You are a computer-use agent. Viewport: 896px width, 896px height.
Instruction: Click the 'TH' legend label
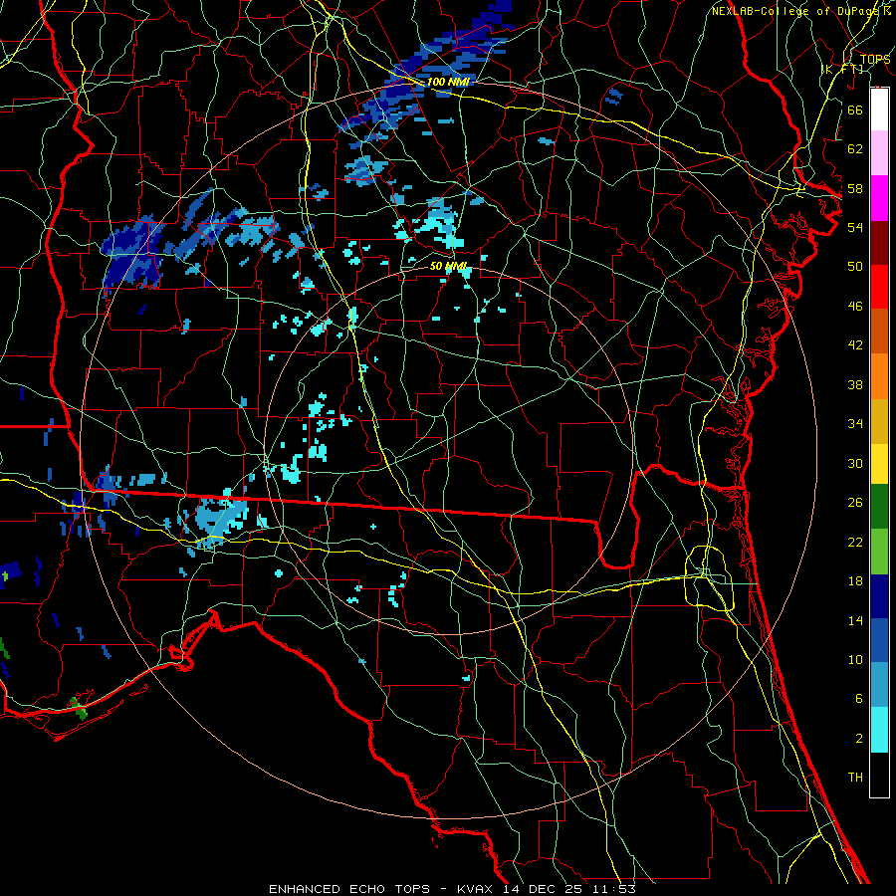coord(855,778)
